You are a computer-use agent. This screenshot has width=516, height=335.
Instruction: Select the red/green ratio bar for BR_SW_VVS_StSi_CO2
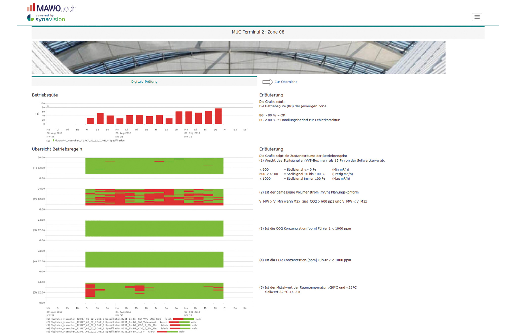coord(184,319)
